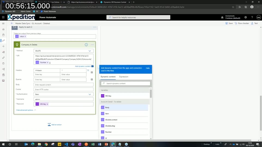
Task: Collapse Hide advanced options
Action: (26, 110)
